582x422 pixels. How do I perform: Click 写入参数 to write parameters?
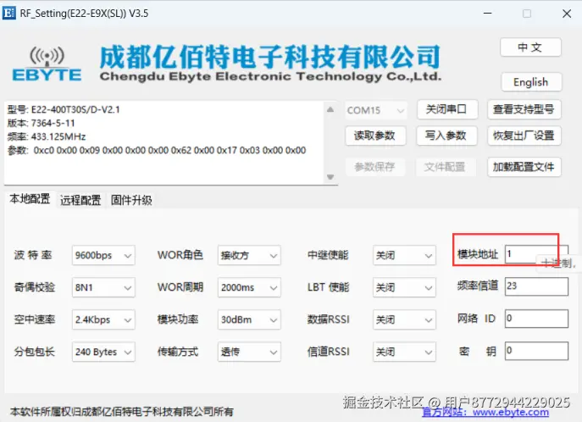[446, 136]
